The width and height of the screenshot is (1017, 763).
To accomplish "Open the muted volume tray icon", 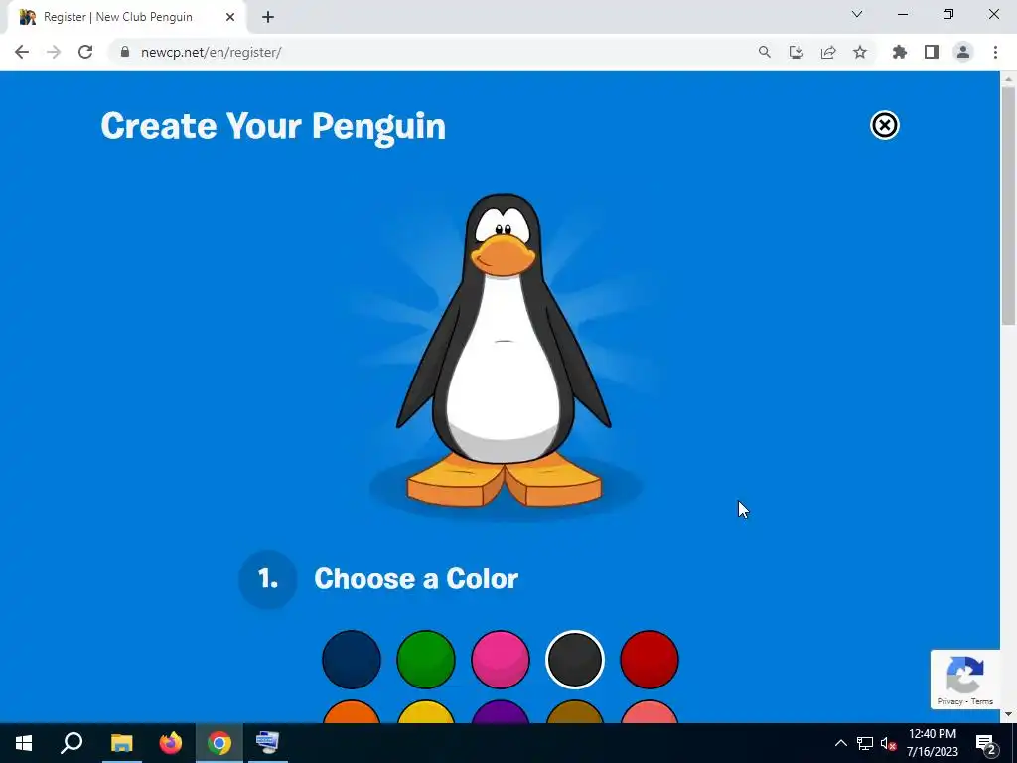I will (888, 743).
